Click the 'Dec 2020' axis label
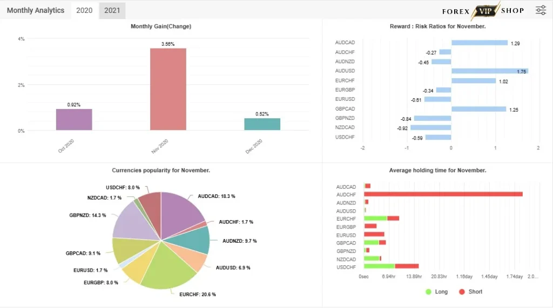The image size is (553, 308). pyautogui.click(x=254, y=146)
